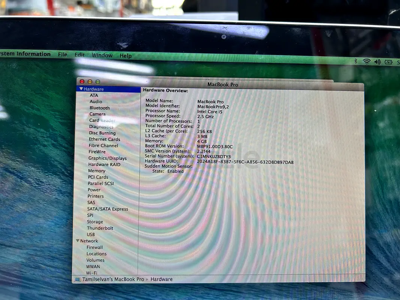Open the File menu

tap(63, 54)
